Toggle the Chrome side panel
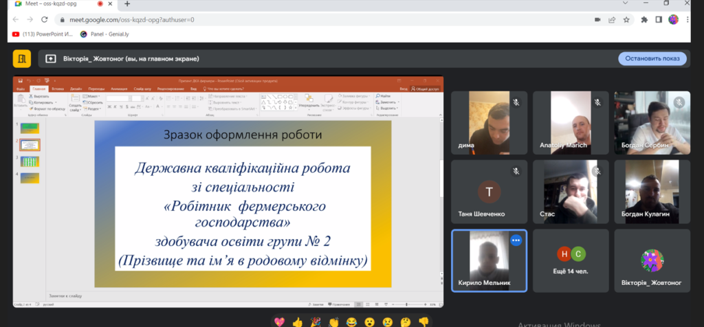704x327 pixels. point(659,20)
